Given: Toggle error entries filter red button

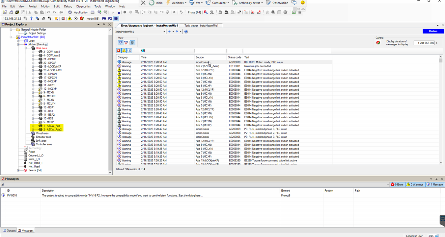Looking at the screenshot, I should pyautogui.click(x=119, y=51).
